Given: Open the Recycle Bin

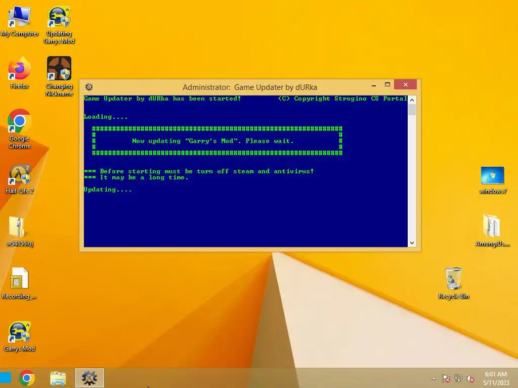Looking at the screenshot, I should pyautogui.click(x=454, y=283).
